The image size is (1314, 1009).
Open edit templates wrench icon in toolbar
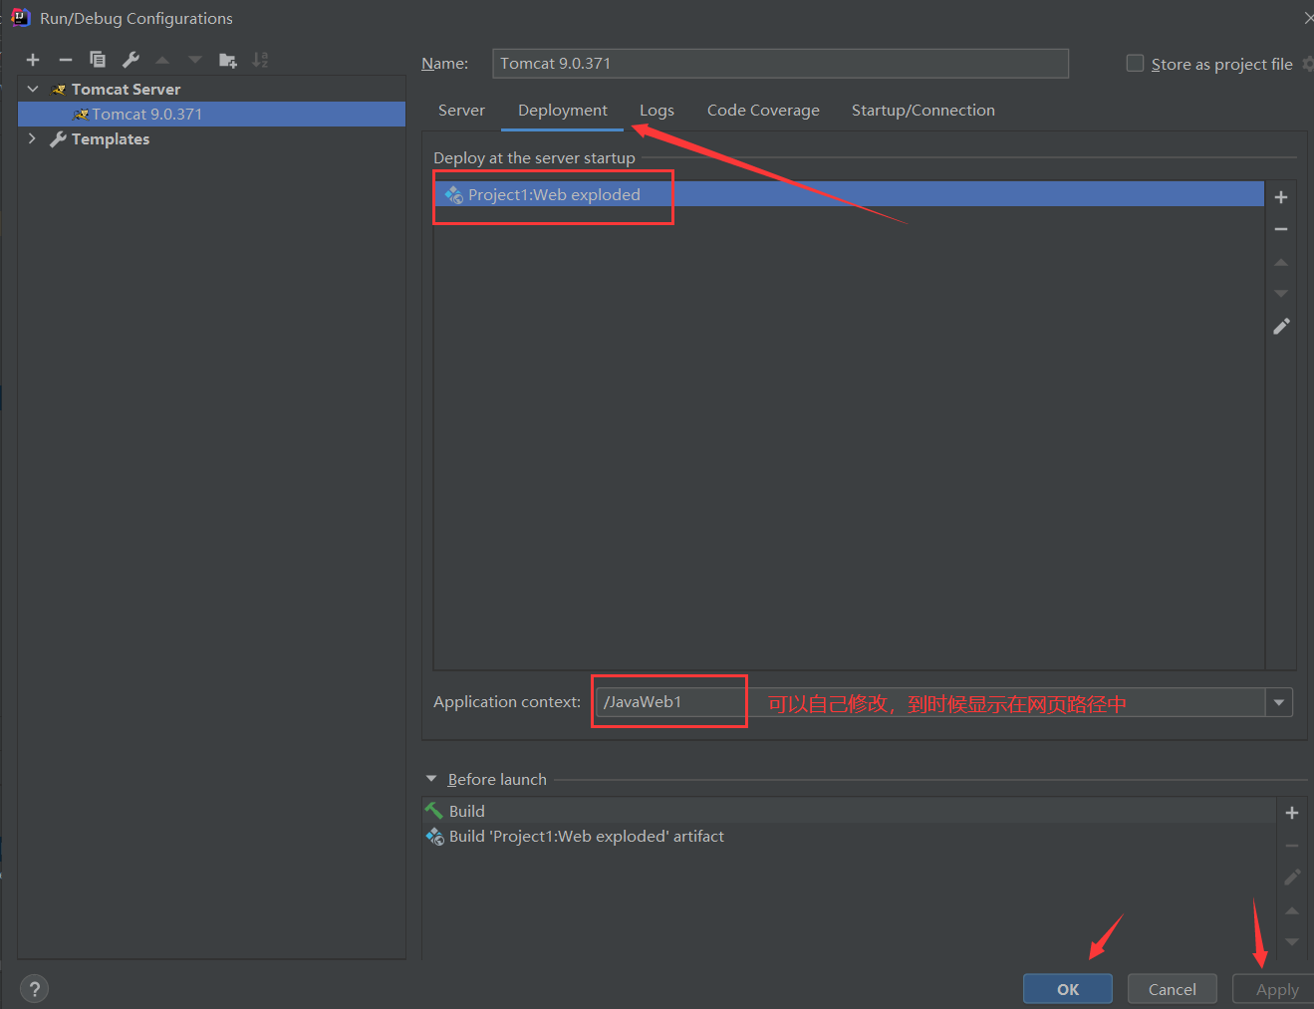point(131,60)
